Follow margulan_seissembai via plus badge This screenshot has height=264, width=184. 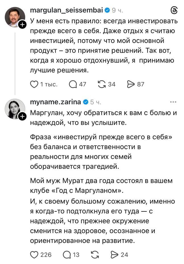tap(22, 25)
